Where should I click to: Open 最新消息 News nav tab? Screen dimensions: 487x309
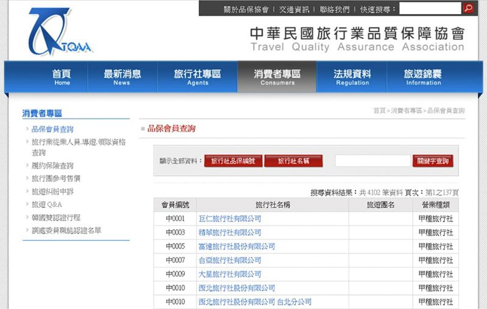[x=122, y=77]
